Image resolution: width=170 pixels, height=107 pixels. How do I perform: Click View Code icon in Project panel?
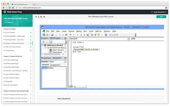(x=43, y=42)
